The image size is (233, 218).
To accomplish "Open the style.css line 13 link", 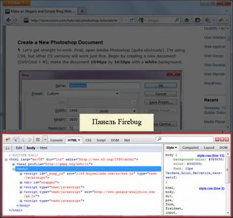I will pyautogui.click(x=210, y=156).
